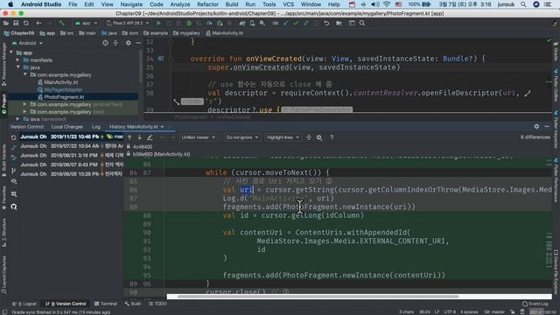Select the 2018/06/21 history revision row

72,156
